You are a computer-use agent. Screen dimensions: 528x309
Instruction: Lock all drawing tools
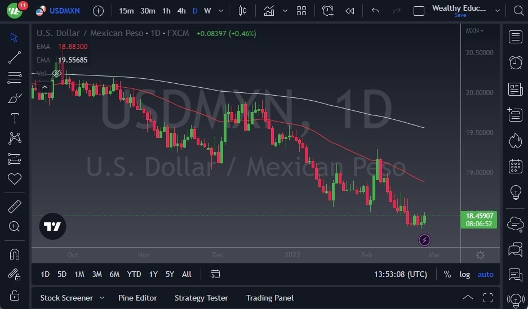14,295
